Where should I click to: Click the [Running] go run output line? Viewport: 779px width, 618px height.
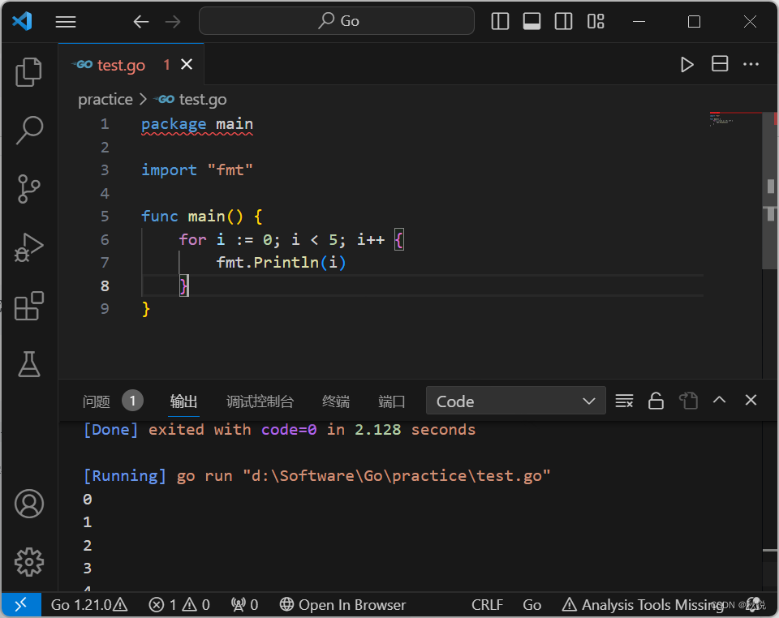coord(317,475)
